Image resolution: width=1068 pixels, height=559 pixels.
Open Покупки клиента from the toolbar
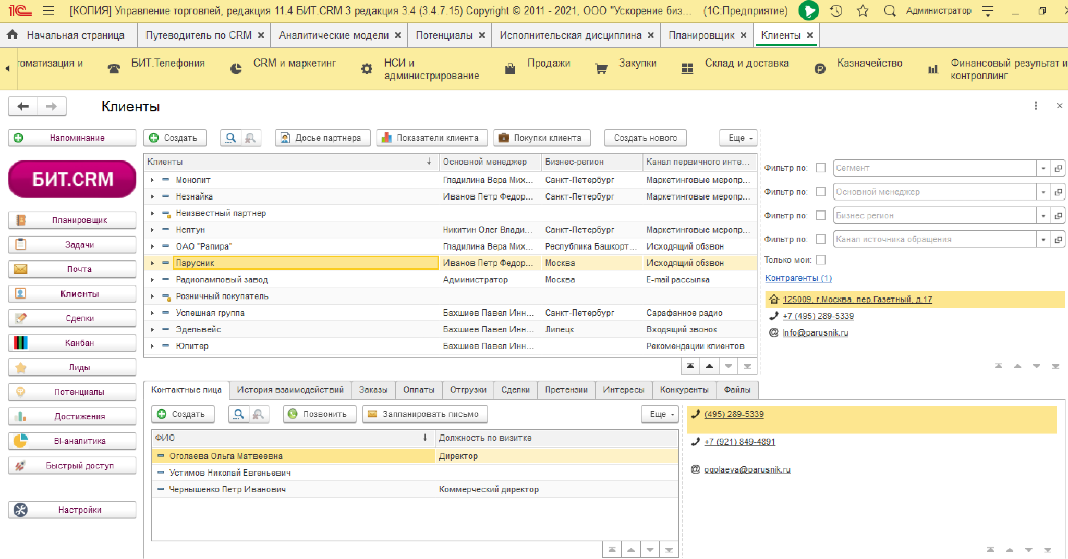pos(542,138)
